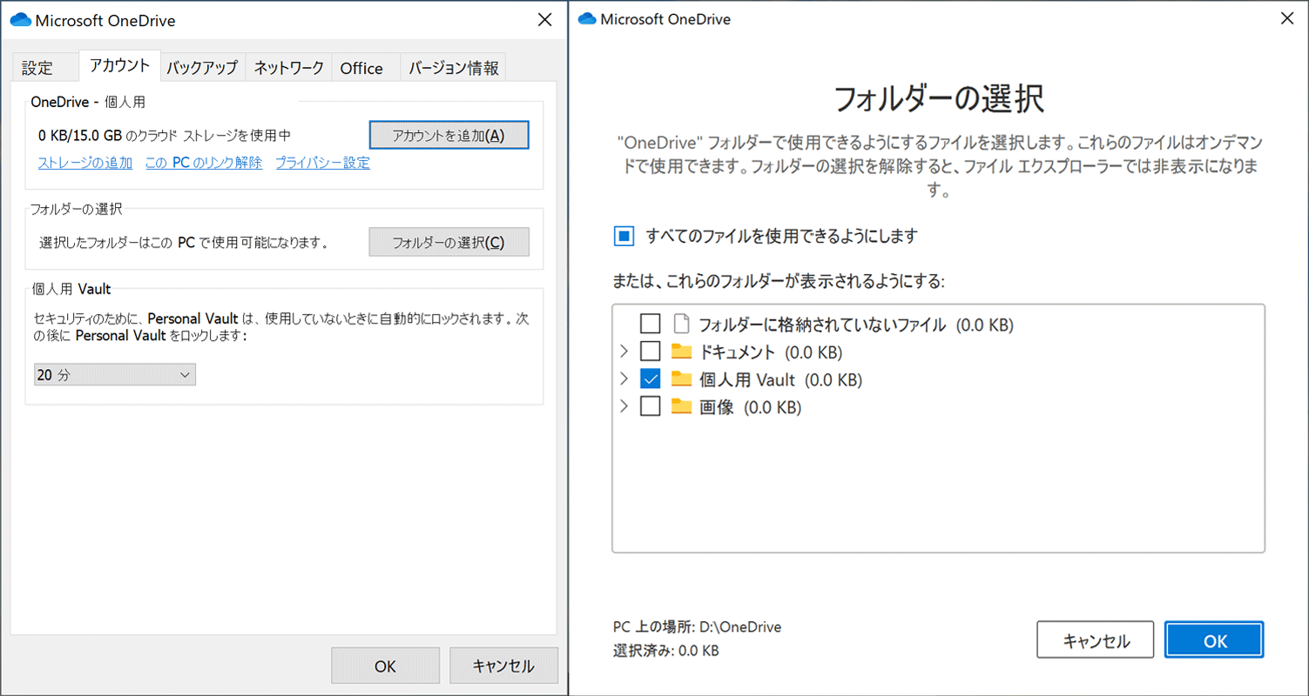Click the 選択済み: 0.0 KB text

click(x=665, y=650)
